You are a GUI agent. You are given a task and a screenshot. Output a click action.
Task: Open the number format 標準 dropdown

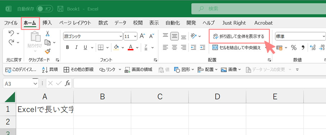point(324,36)
